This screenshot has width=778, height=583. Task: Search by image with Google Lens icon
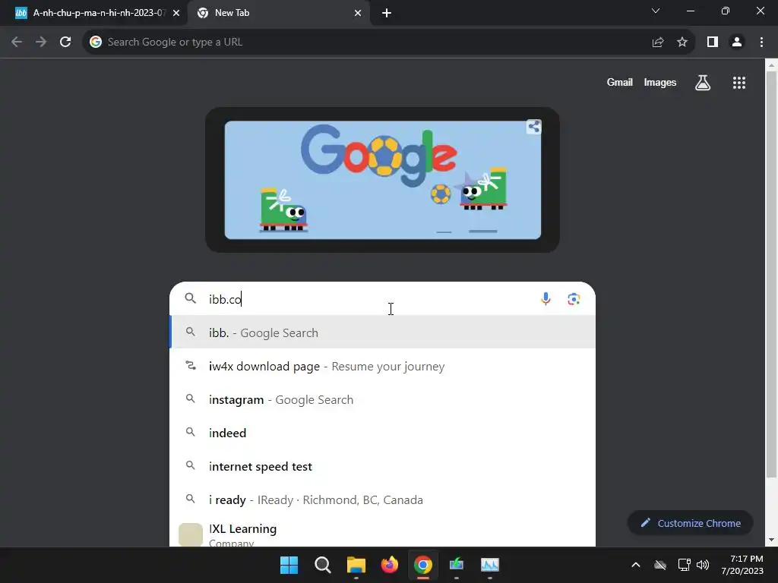pyautogui.click(x=574, y=299)
